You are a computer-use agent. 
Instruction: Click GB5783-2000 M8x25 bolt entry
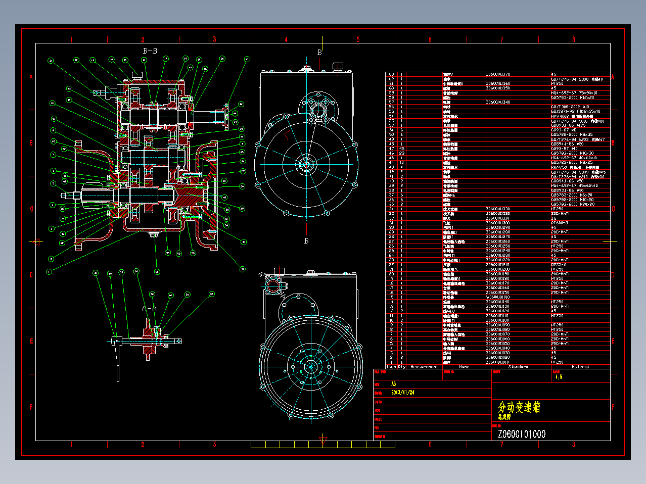[572, 163]
